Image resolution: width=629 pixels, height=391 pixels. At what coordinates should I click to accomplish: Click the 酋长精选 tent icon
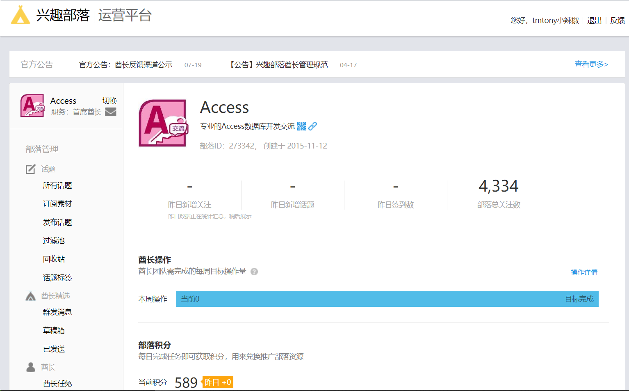coord(31,296)
